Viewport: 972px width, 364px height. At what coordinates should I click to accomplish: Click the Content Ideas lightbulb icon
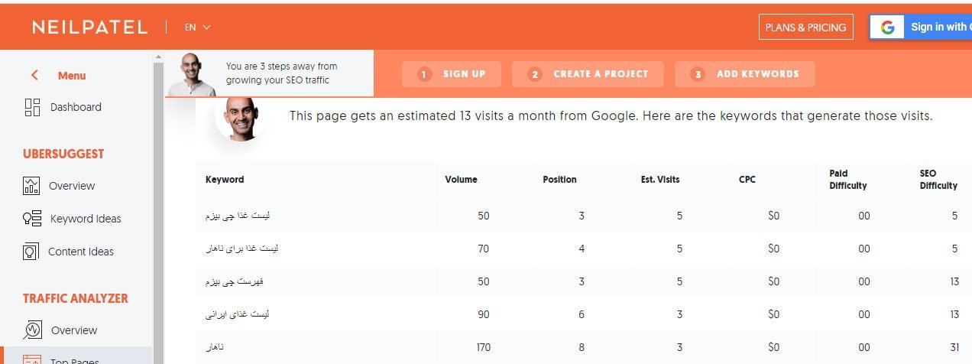click(x=31, y=251)
